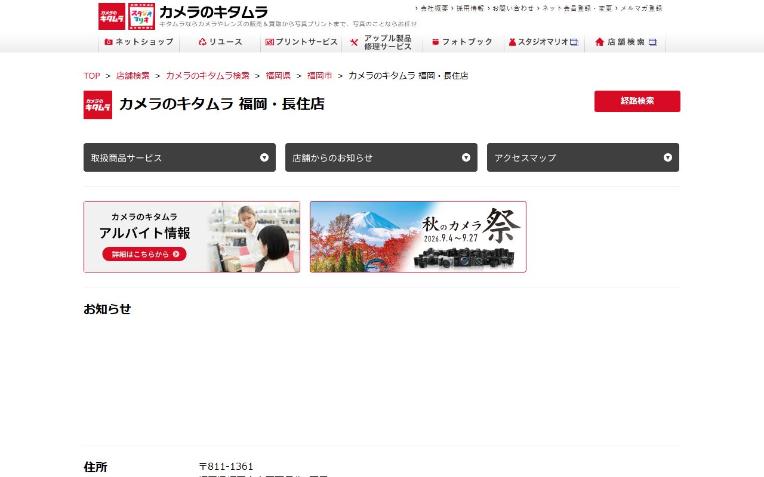
Task: Click the red 経路検索 button
Action: click(637, 101)
